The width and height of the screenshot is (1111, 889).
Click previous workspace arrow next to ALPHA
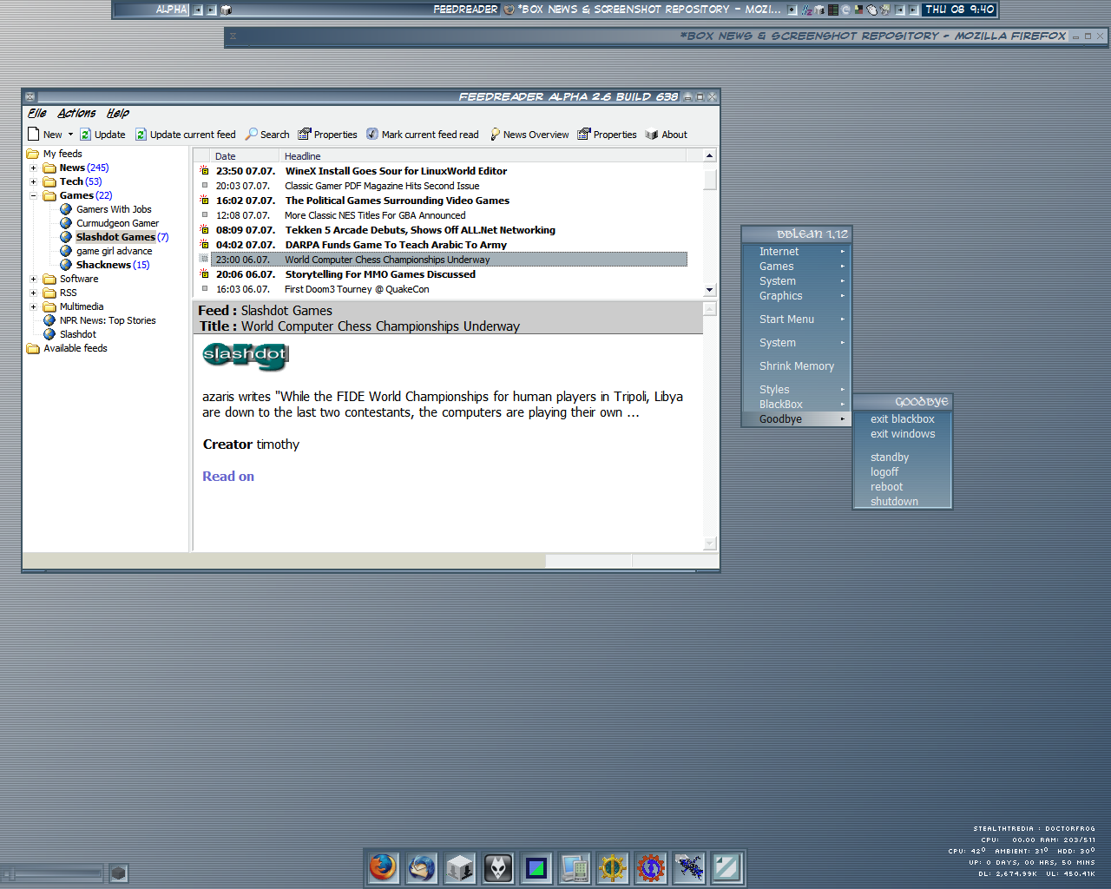pyautogui.click(x=198, y=10)
